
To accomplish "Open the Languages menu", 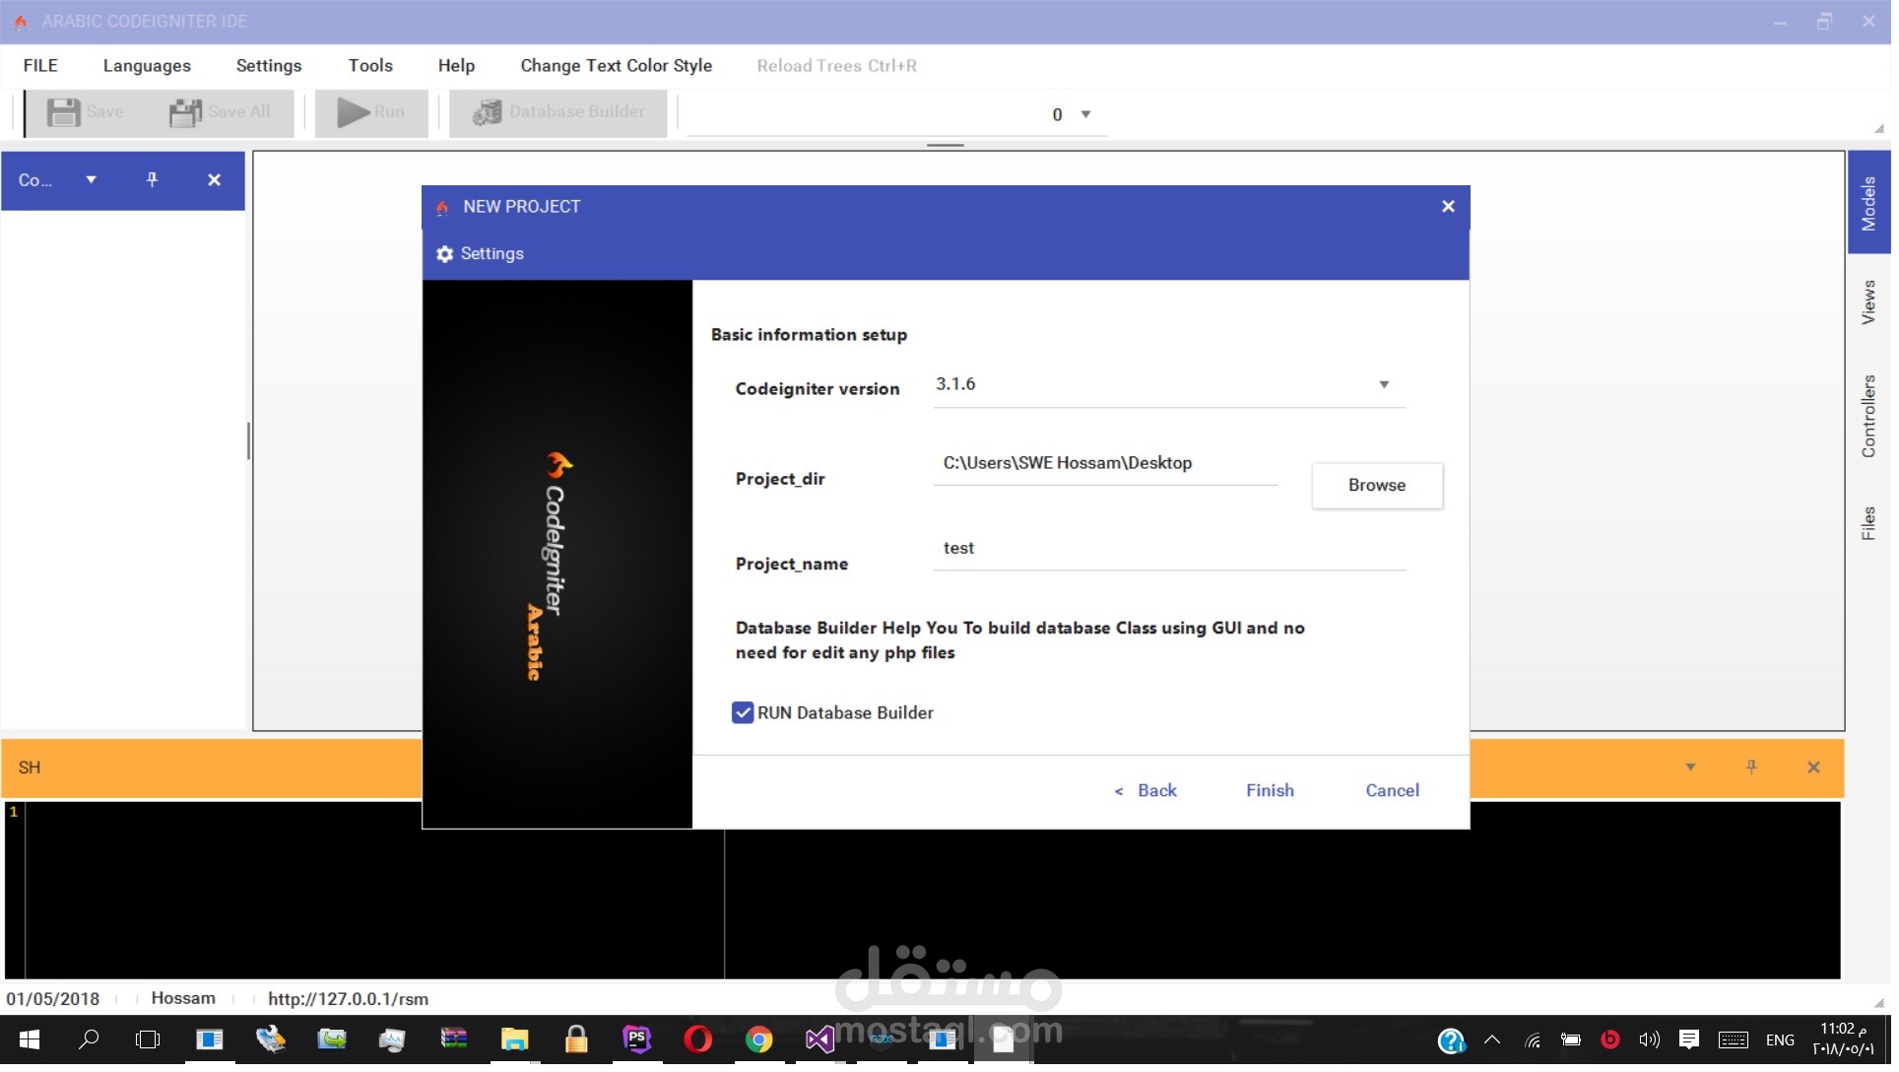I will click(148, 66).
